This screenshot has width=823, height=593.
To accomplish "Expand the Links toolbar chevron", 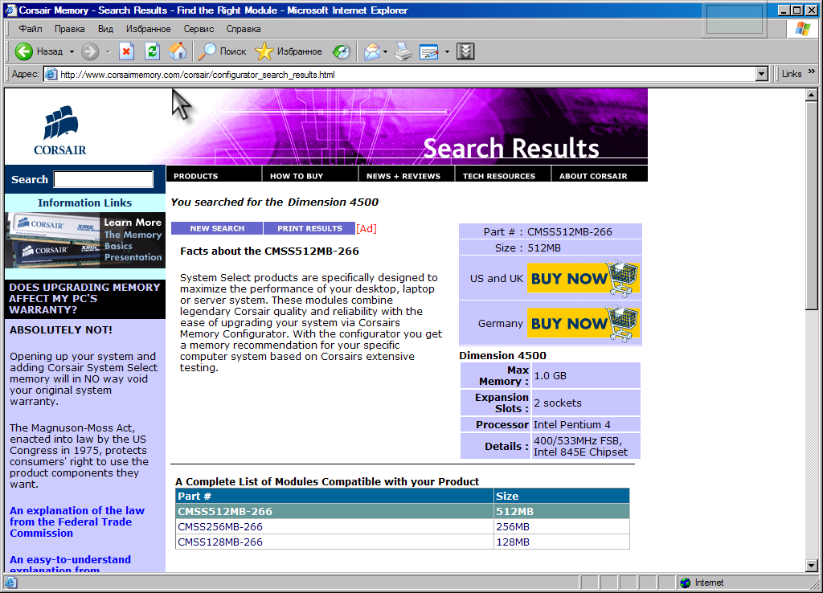I will click(x=812, y=72).
